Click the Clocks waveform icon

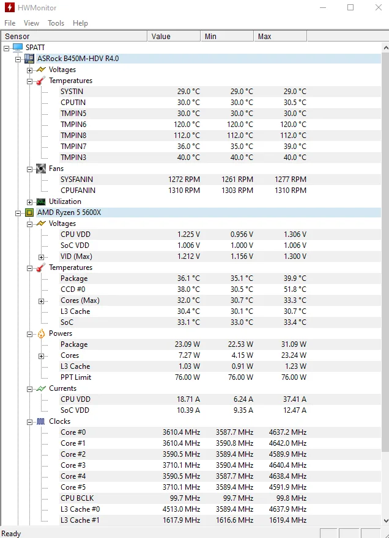point(41,421)
